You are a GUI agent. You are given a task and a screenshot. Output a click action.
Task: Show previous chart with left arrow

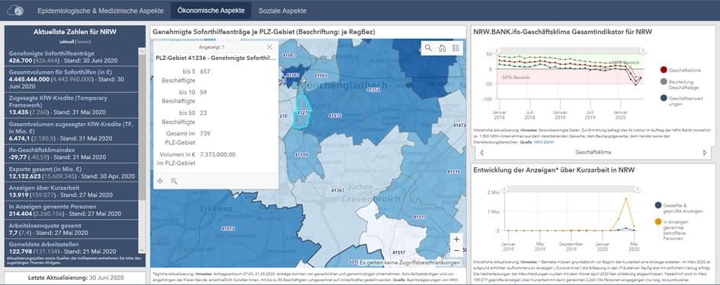click(x=482, y=153)
